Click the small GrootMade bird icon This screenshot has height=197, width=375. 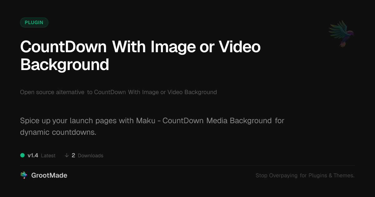click(x=24, y=175)
